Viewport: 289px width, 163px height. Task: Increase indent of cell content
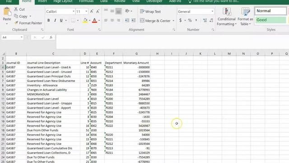point(133,20)
